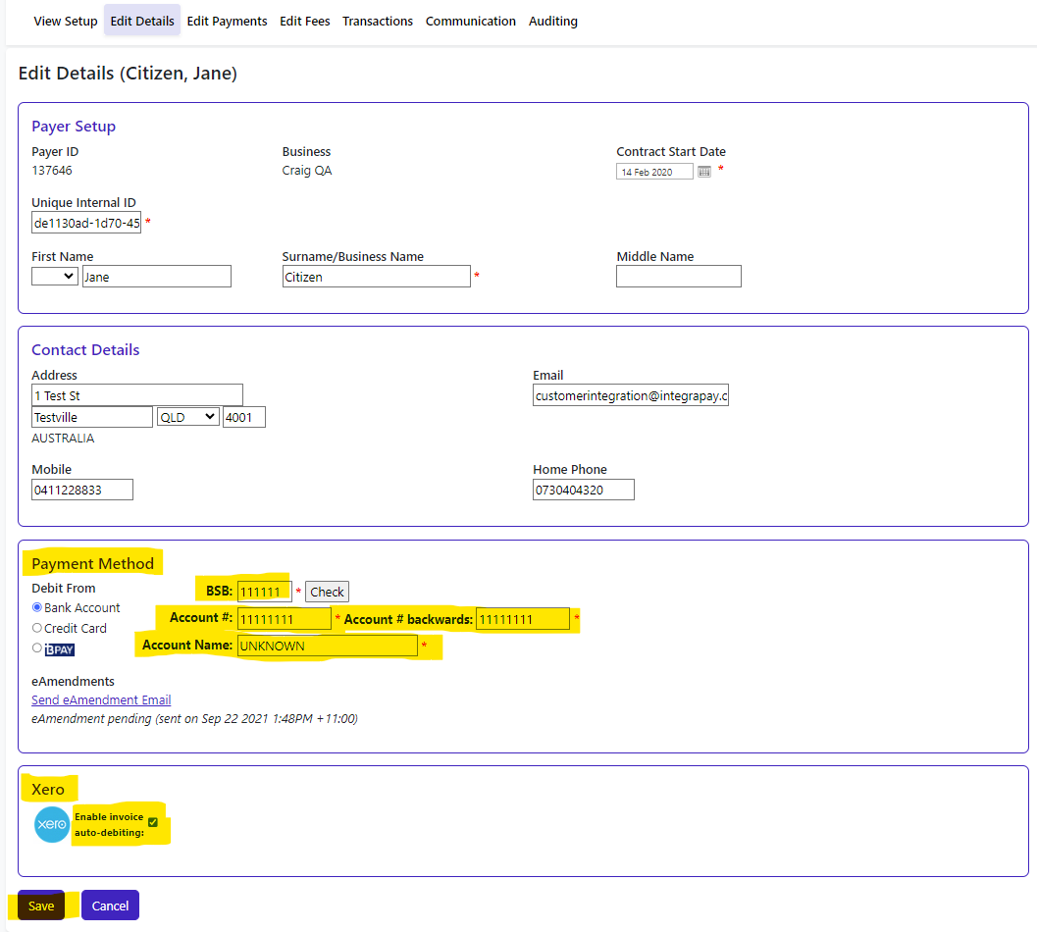Click the Cancel button

(x=110, y=906)
